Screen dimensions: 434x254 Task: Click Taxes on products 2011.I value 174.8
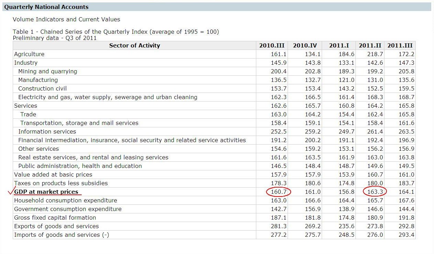(x=347, y=183)
